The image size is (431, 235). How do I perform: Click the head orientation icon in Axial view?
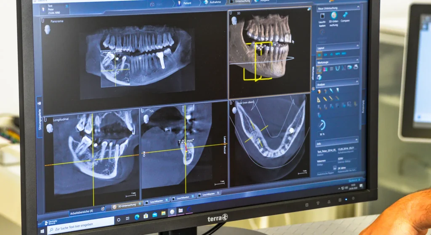pyautogui.click(x=234, y=111)
